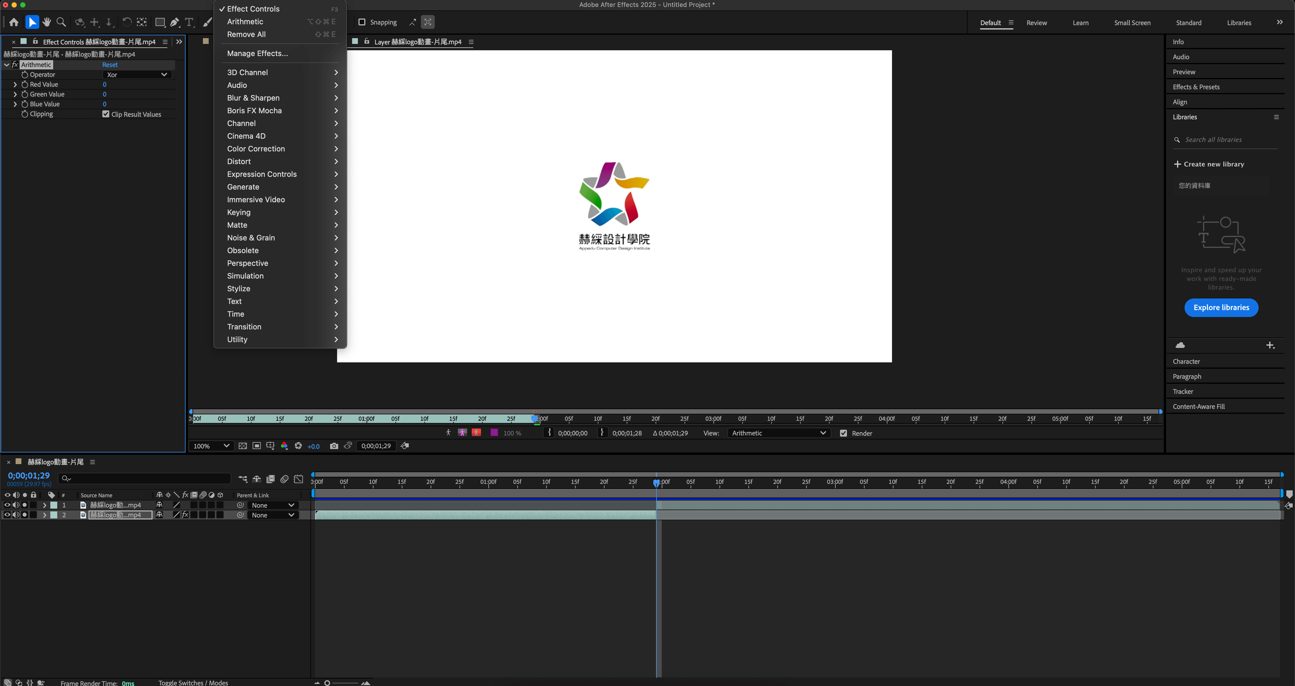Click the snapshot camera icon
Viewport: 1295px width, 686px height.
point(334,446)
